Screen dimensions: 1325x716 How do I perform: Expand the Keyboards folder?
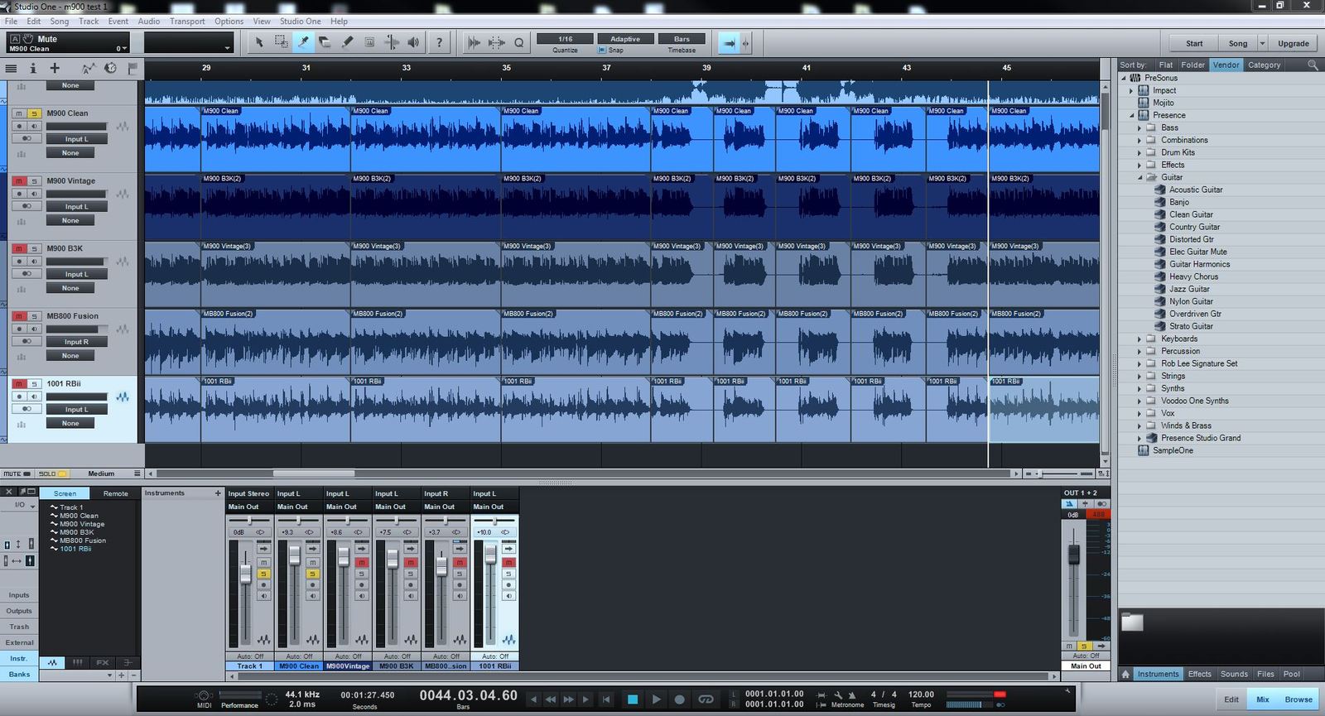click(x=1139, y=339)
